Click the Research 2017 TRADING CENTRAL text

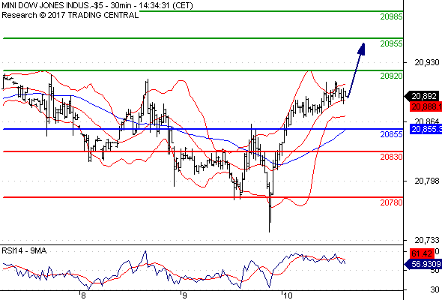70,15
